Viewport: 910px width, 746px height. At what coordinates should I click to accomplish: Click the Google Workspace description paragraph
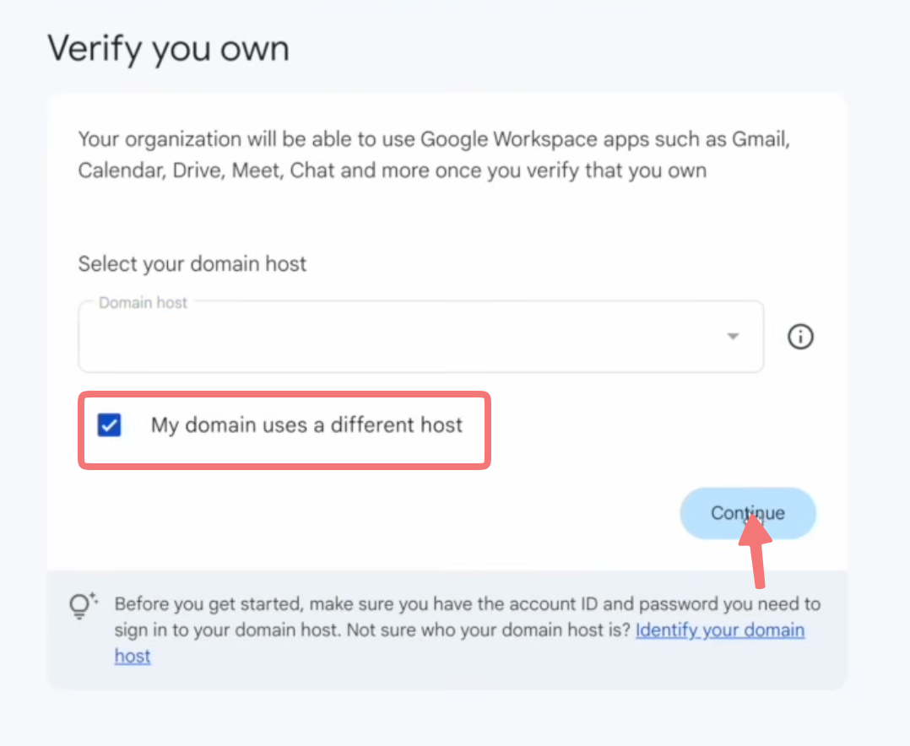pyautogui.click(x=434, y=155)
